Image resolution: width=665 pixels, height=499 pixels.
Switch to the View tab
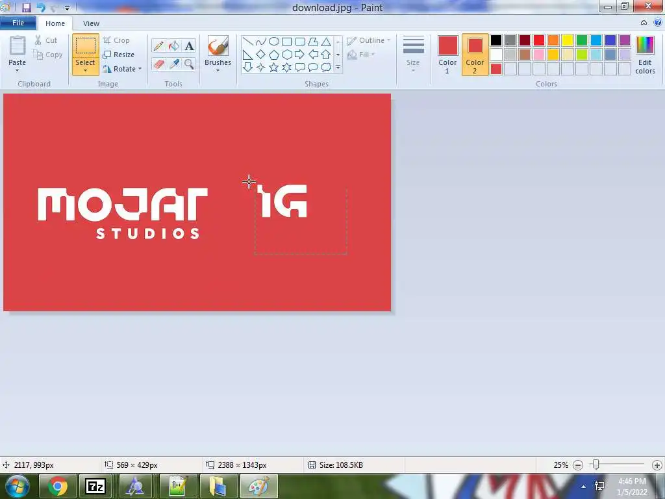click(91, 23)
